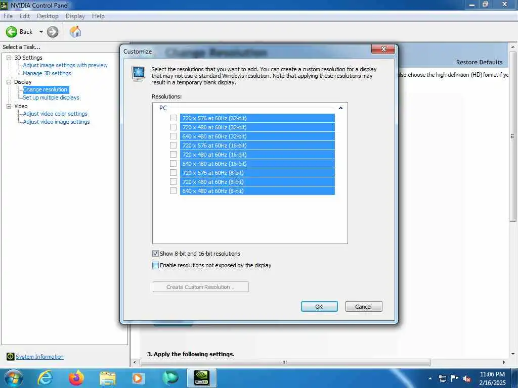This screenshot has width=518, height=388.
Task: Open the Back history dropdown arrow
Action: point(41,32)
